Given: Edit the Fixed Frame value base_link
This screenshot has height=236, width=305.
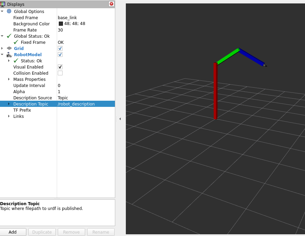Looking at the screenshot, I should point(67,17).
